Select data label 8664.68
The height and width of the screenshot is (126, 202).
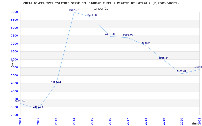pyautogui.click(x=92, y=15)
